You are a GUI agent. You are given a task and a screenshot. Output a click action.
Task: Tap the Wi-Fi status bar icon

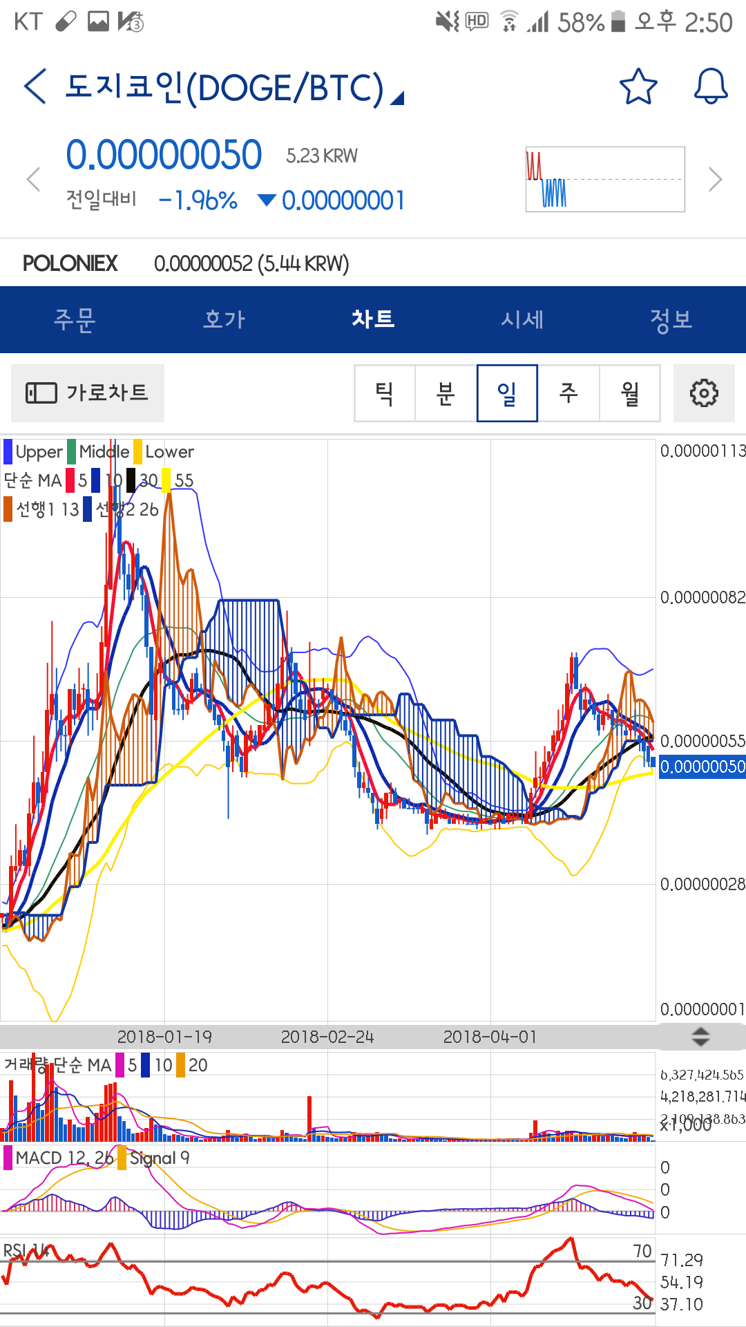pos(510,22)
